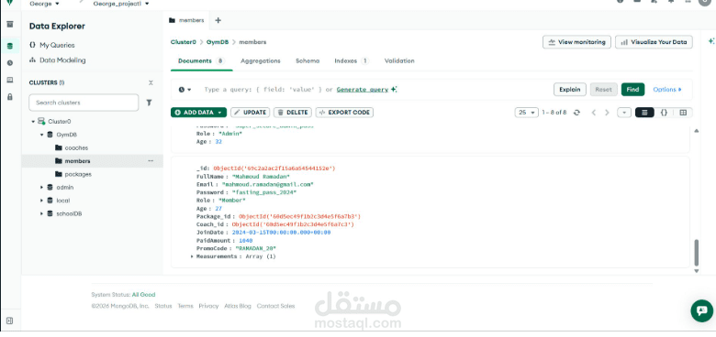Select the members tab at top

click(186, 20)
